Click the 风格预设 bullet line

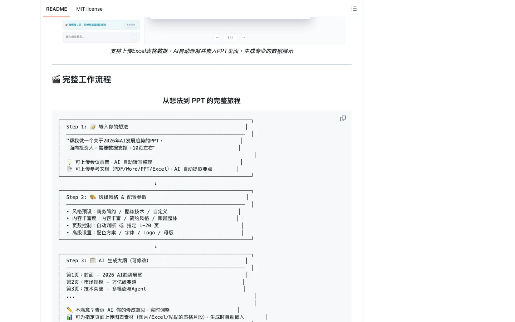[117, 211]
